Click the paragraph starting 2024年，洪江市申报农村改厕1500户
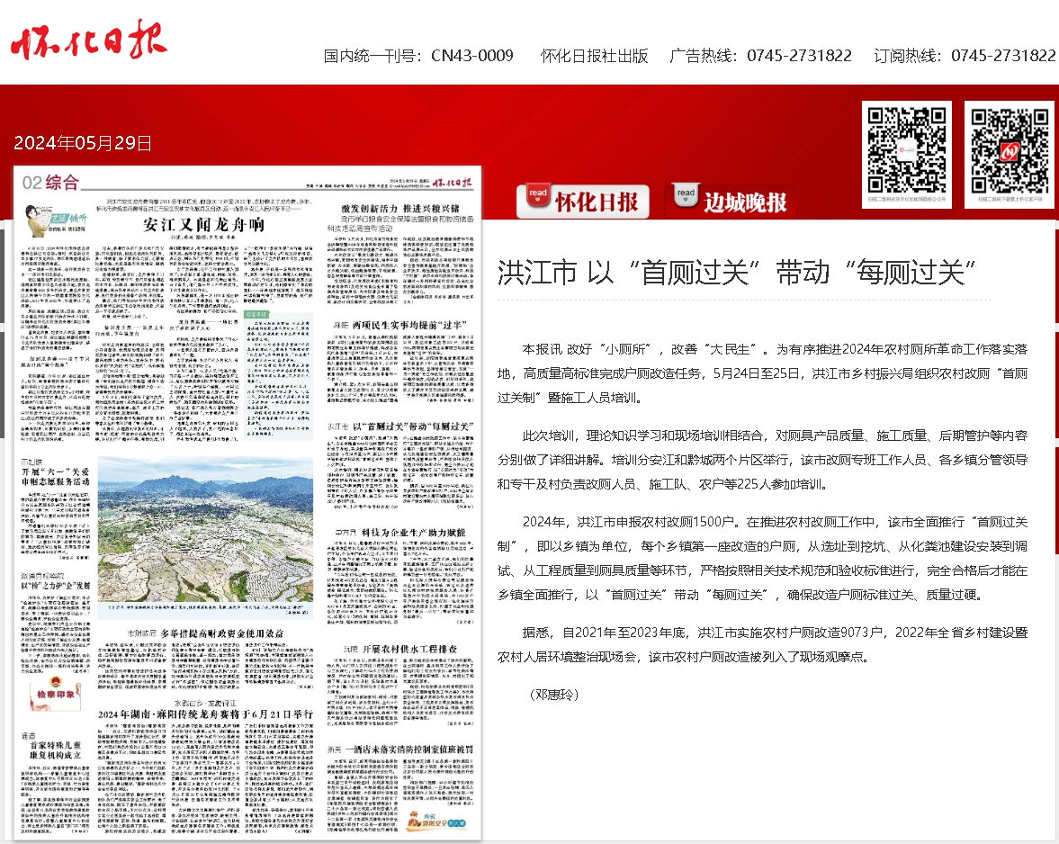 tap(762, 559)
